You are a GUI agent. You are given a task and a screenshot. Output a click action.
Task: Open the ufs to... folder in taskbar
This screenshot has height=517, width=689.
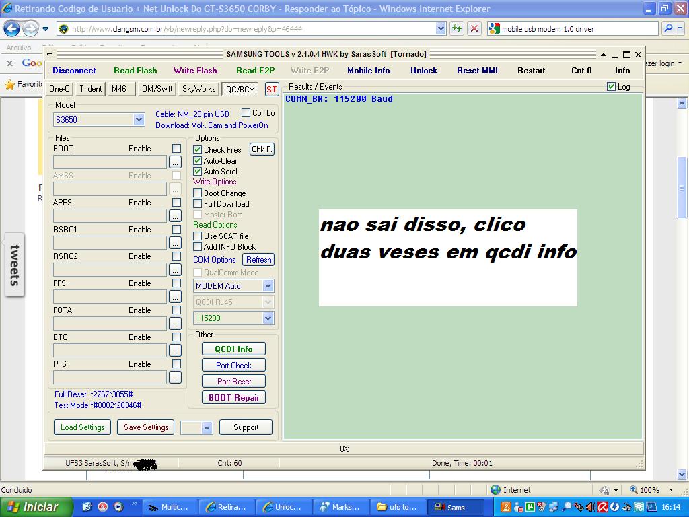pos(398,507)
